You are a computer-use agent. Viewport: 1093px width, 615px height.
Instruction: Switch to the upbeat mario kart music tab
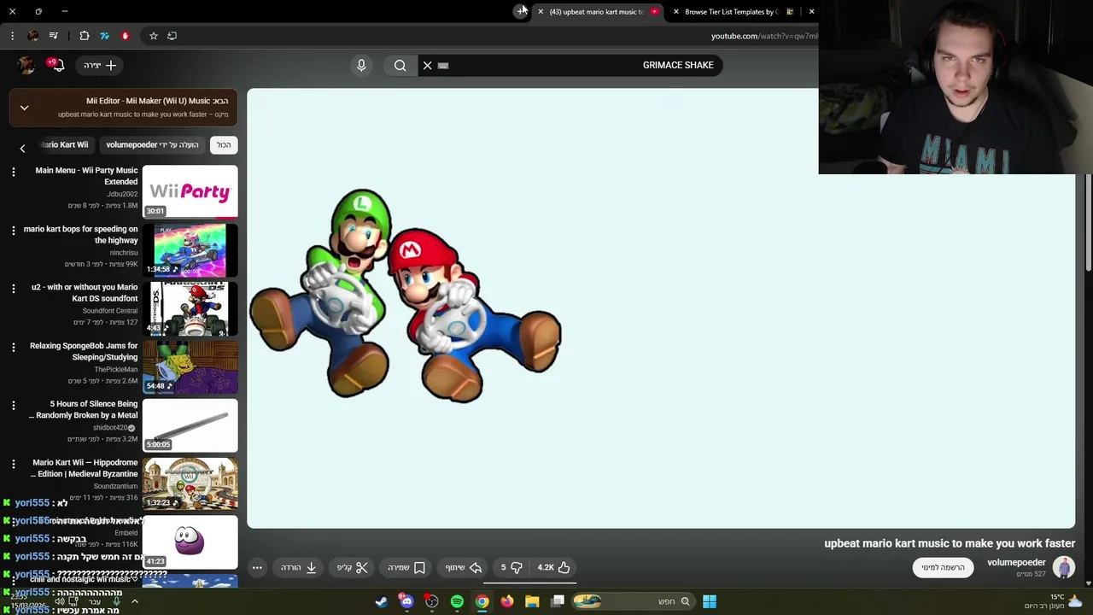[x=597, y=11]
